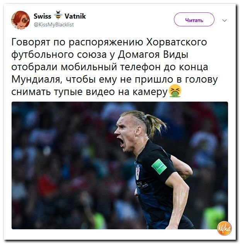Click the bee emoji in the display name
The image size is (240, 244).
[58, 15]
